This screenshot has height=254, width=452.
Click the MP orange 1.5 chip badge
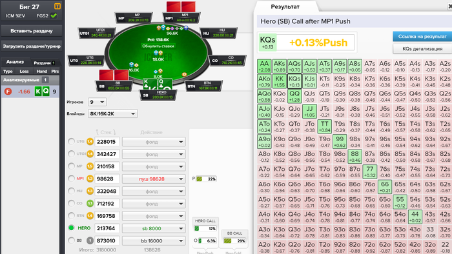click(90, 166)
